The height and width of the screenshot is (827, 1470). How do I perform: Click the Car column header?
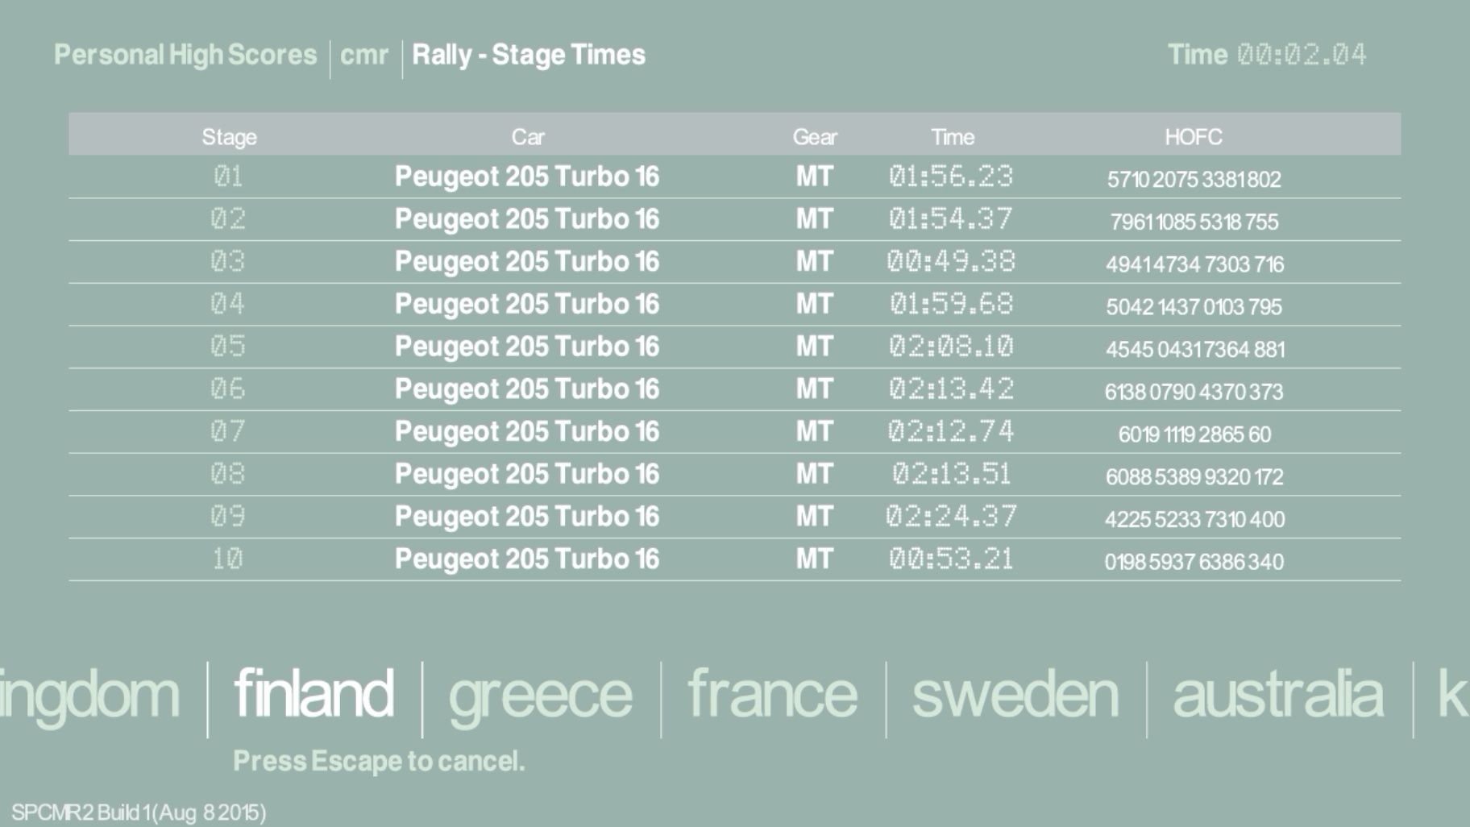click(528, 137)
